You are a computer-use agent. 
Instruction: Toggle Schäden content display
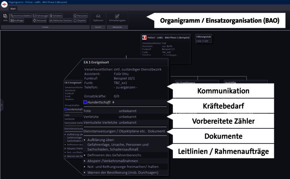56,16
